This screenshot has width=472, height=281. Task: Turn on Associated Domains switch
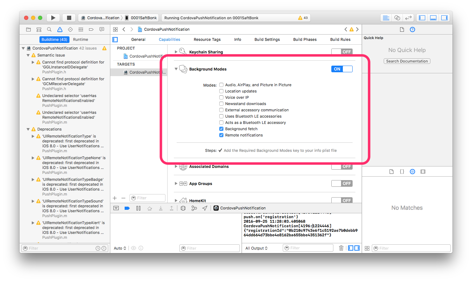342,167
